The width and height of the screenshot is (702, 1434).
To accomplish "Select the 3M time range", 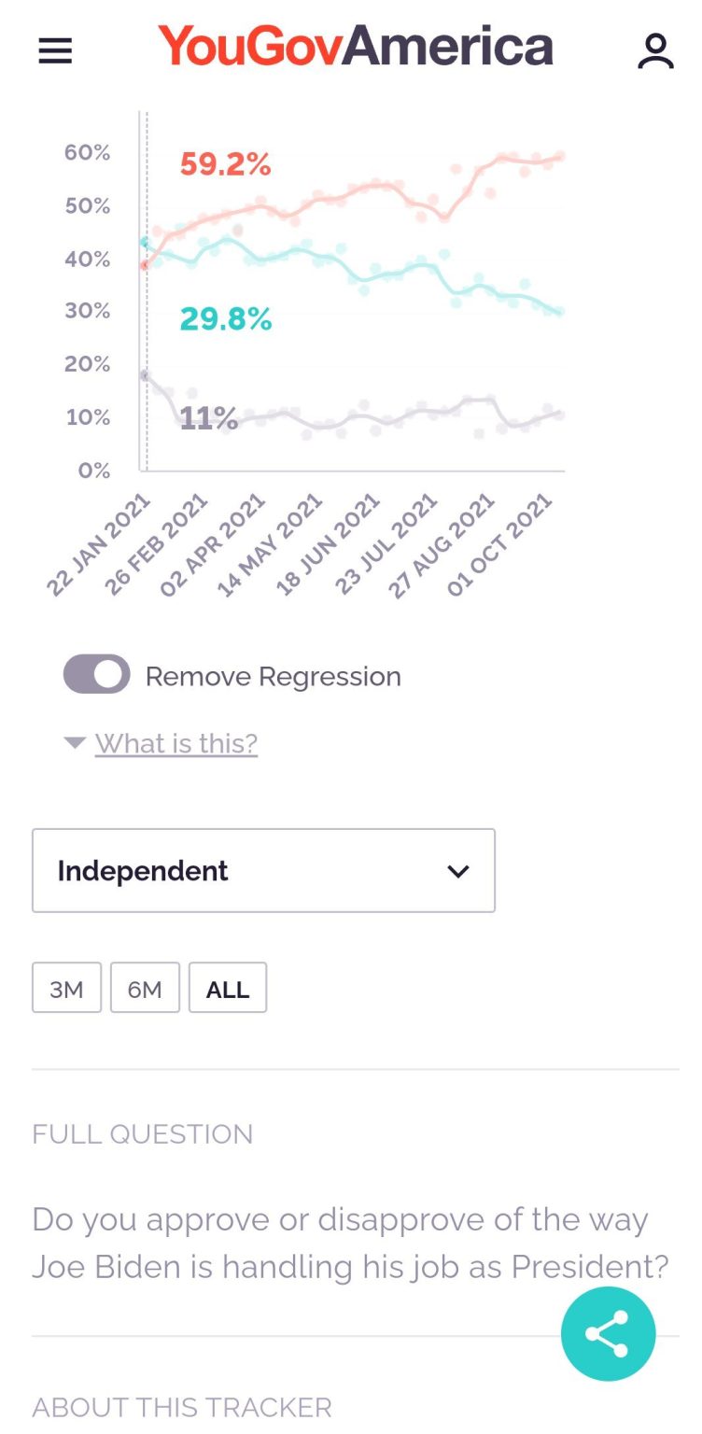I will click(66, 989).
